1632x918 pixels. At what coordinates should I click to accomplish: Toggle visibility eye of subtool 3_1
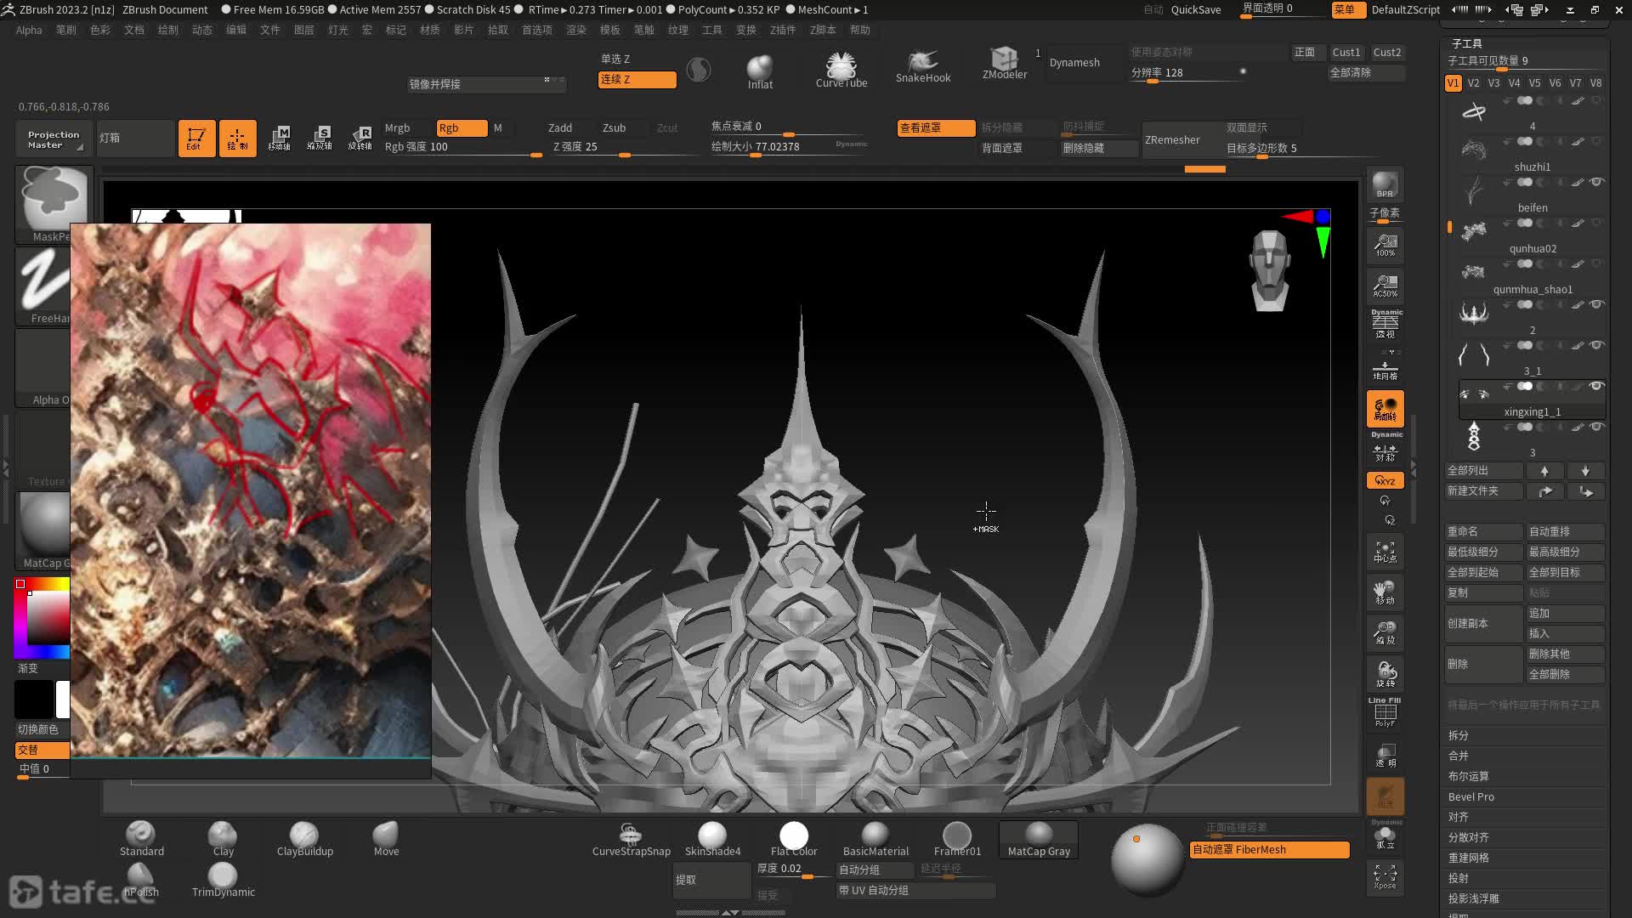point(1596,346)
